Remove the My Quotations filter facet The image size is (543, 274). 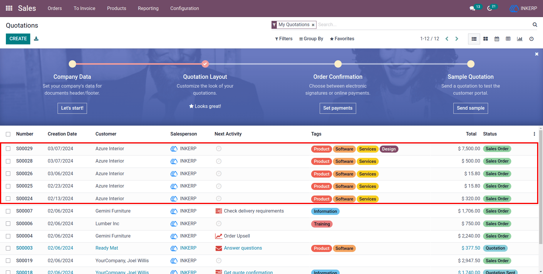[x=313, y=25]
